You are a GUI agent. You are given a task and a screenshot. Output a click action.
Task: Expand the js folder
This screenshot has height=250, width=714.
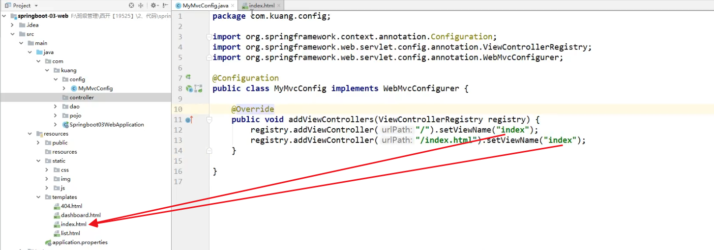point(47,188)
